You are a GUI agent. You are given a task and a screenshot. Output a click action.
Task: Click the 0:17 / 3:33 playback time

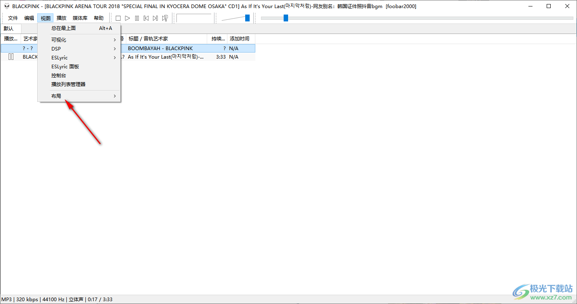[x=100, y=300]
